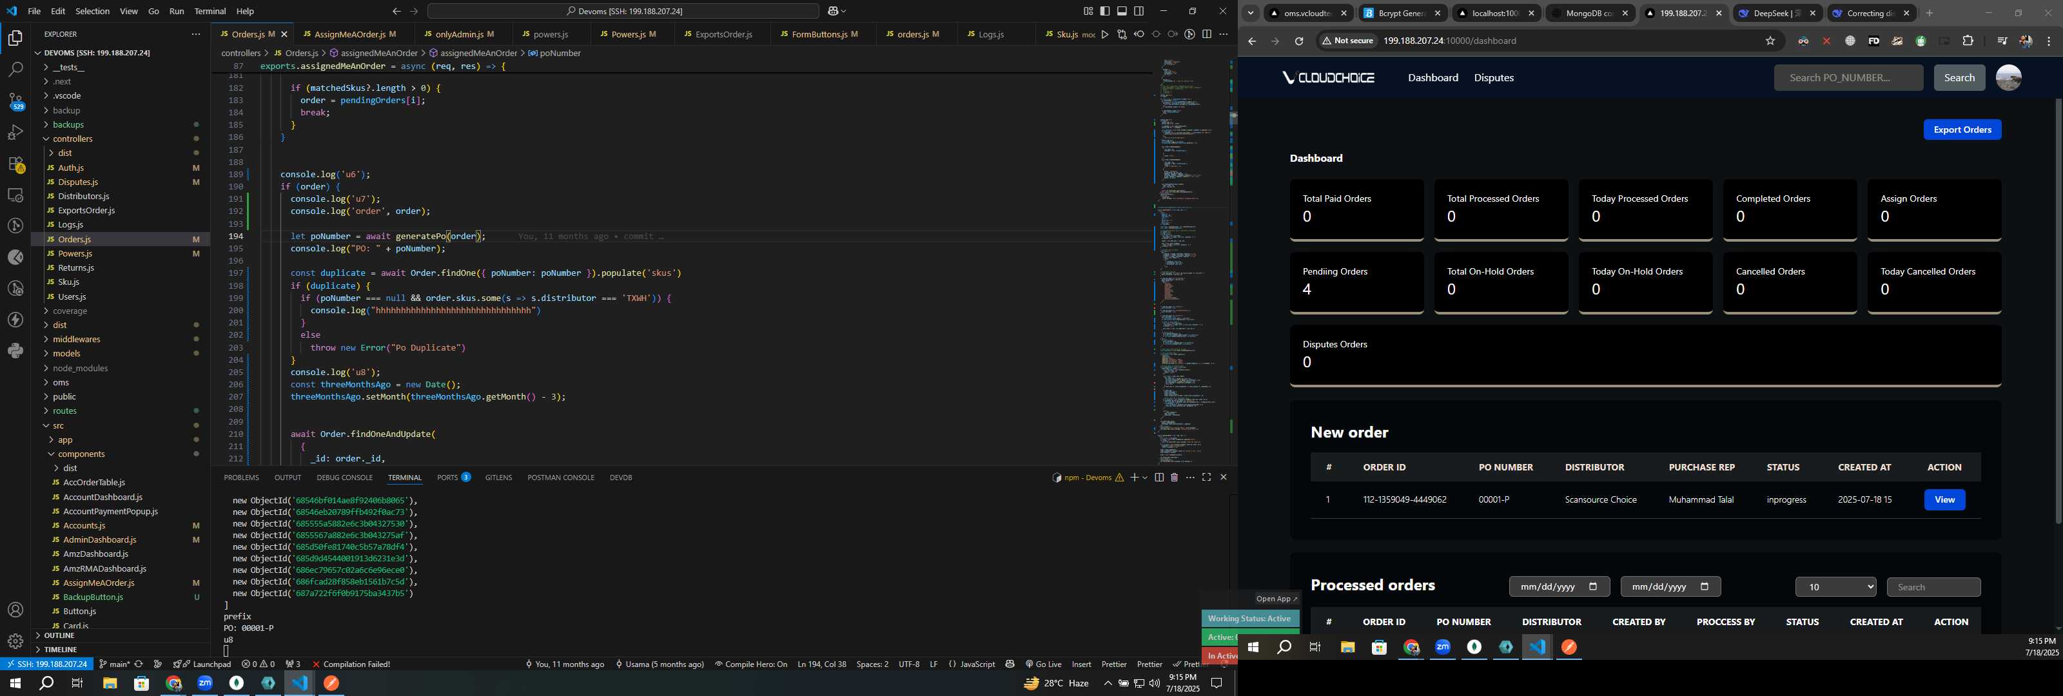The image size is (2063, 696).
Task: Open the Search view in VS Code activity bar
Action: [x=15, y=70]
